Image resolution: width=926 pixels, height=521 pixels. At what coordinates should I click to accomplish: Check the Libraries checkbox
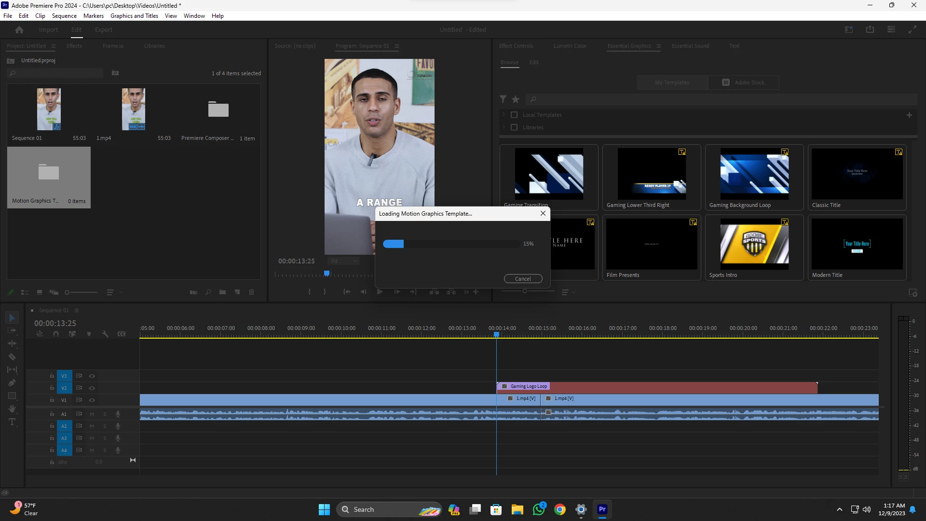[514, 127]
